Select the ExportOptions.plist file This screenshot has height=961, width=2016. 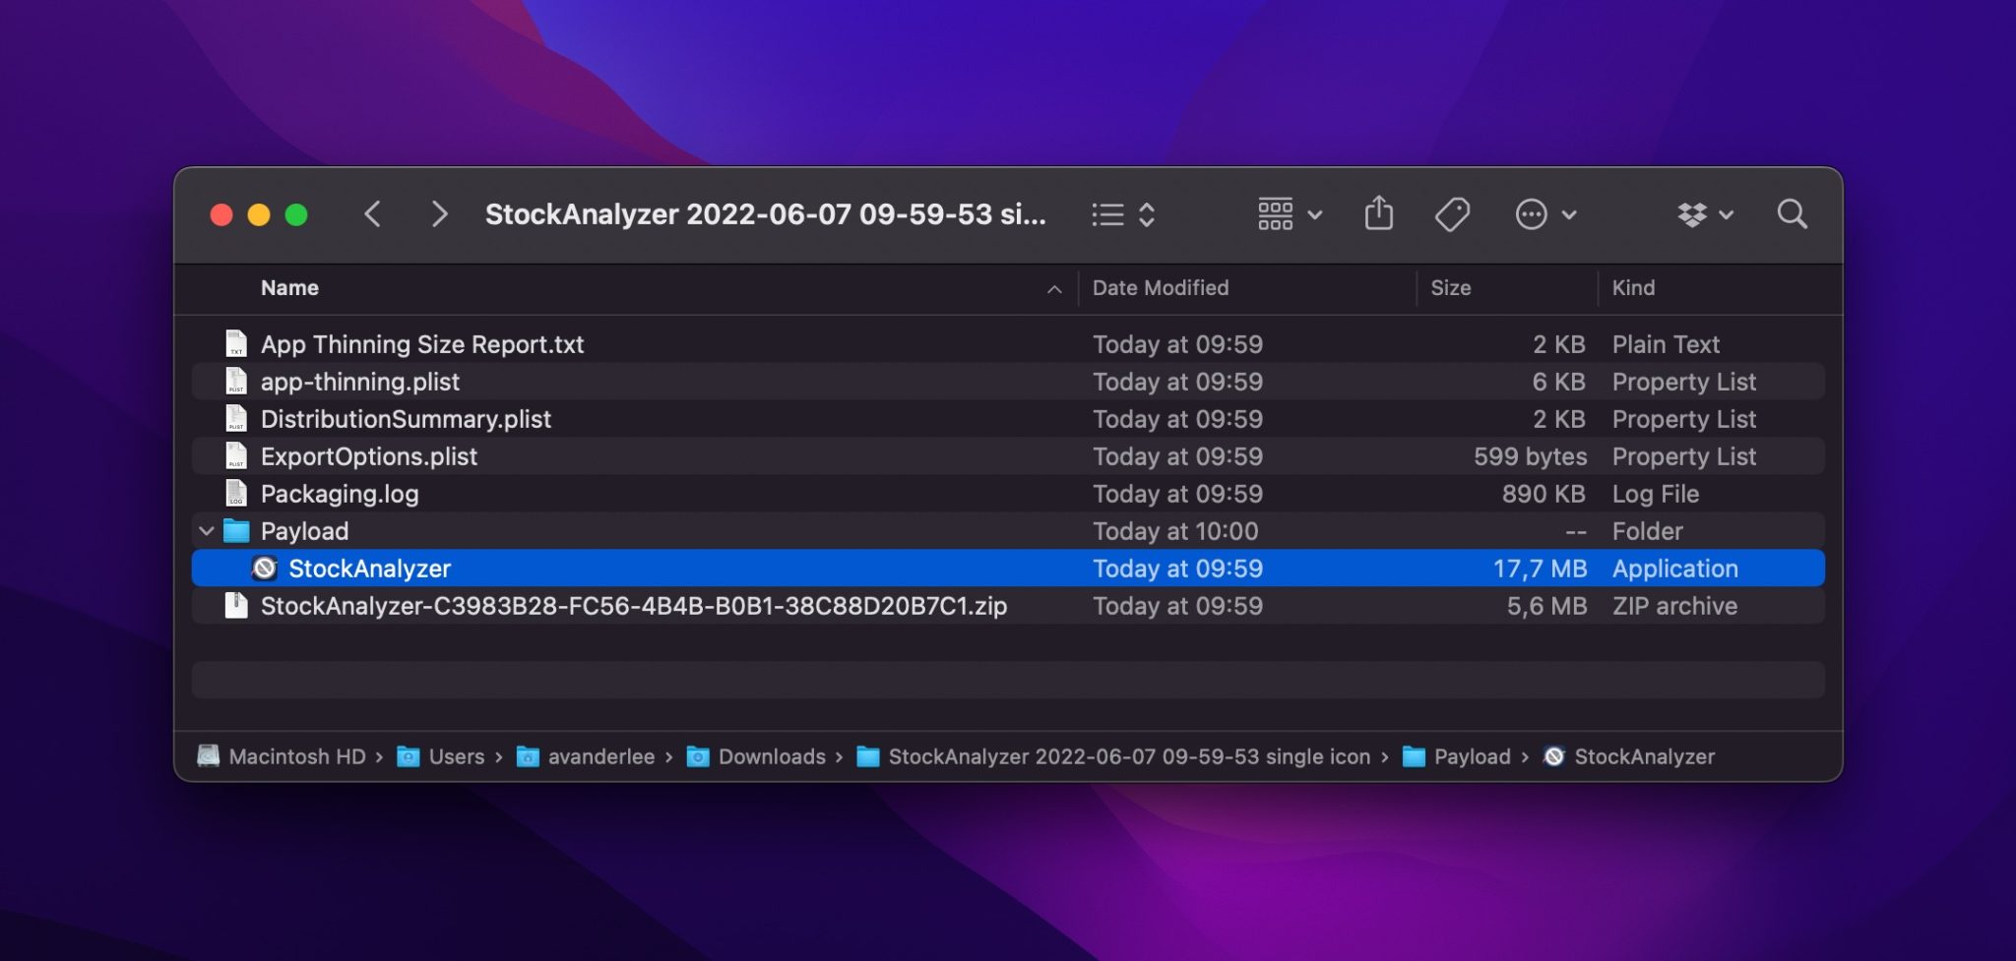tap(368, 455)
